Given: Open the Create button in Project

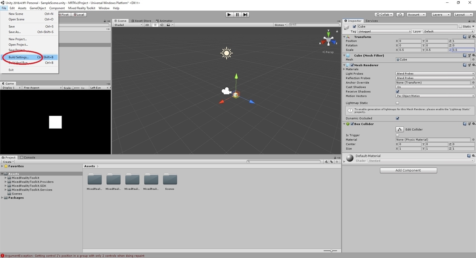Looking at the screenshot, I should coord(8,162).
